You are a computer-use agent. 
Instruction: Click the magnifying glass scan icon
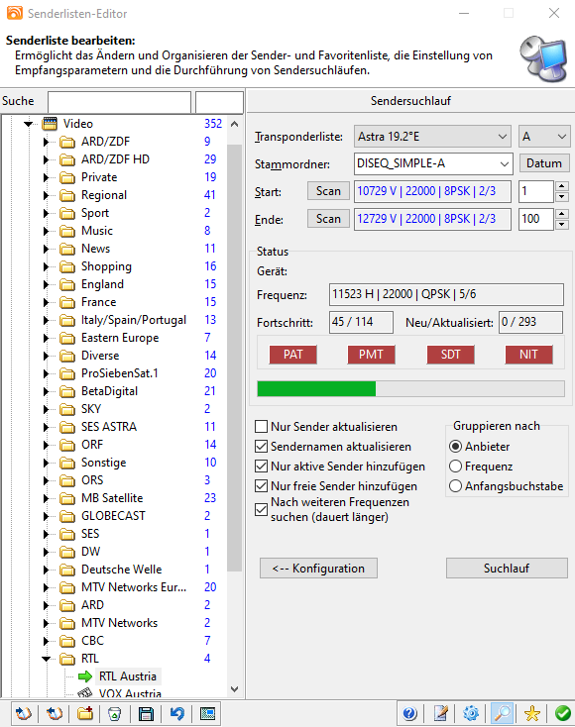pos(502,713)
